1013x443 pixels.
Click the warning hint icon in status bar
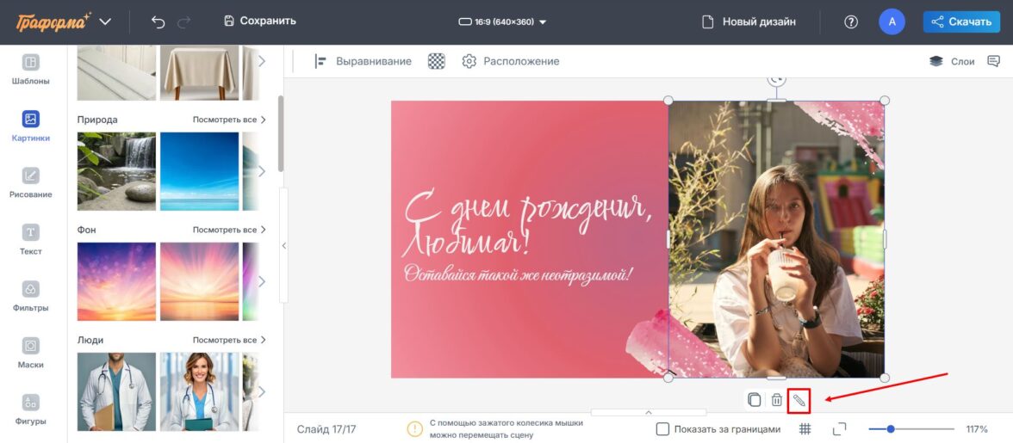(415, 429)
